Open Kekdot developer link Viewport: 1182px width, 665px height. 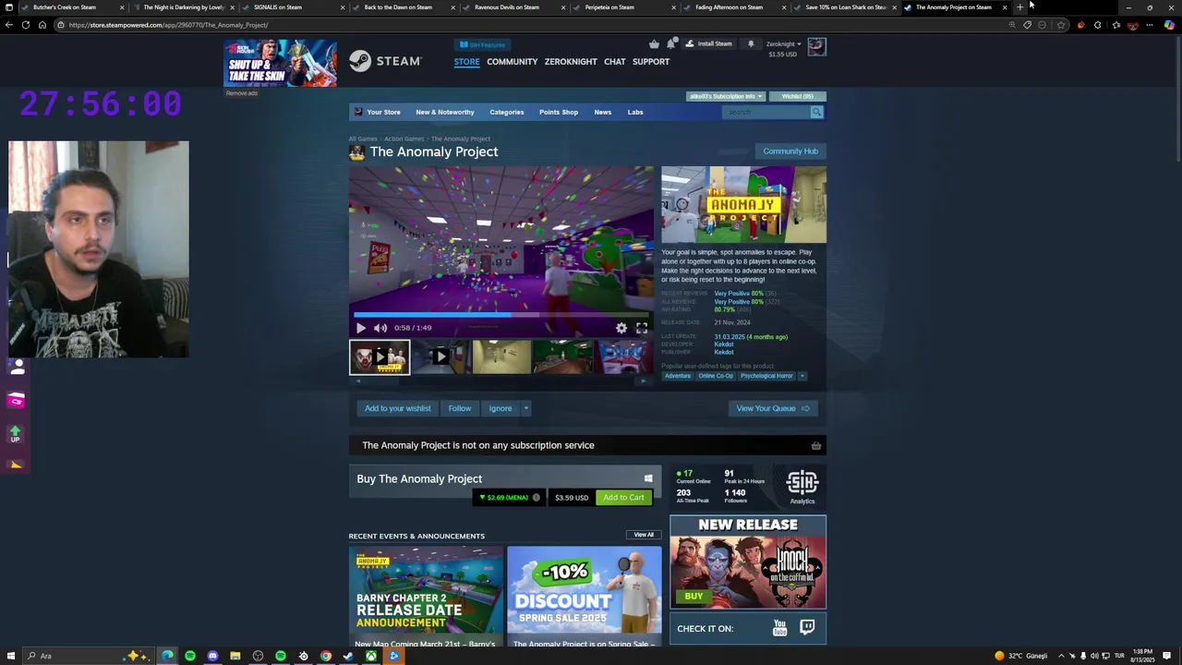coord(724,345)
